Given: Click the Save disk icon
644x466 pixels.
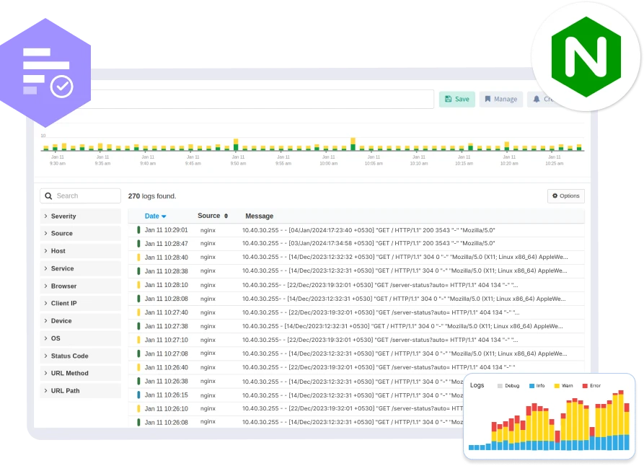Looking at the screenshot, I should [449, 99].
